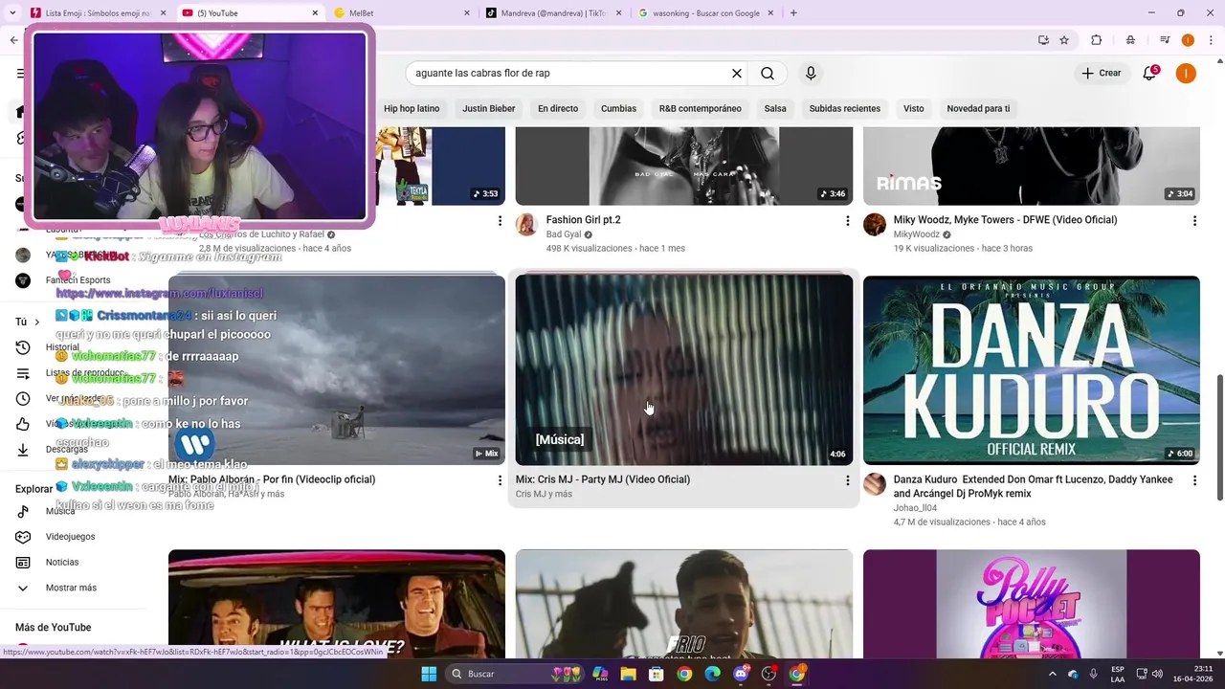The image size is (1225, 689).
Task: Go back with browser arrow
Action: 13,40
